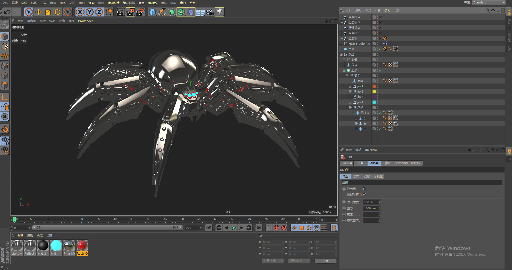
Task: Toggle the enable checkmark for 五肢 object
Action: (x=380, y=70)
